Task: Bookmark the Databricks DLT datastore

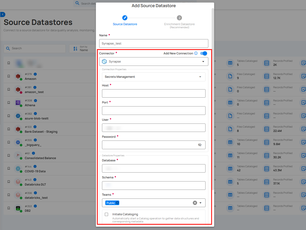Action: pyautogui.click(x=9, y=182)
